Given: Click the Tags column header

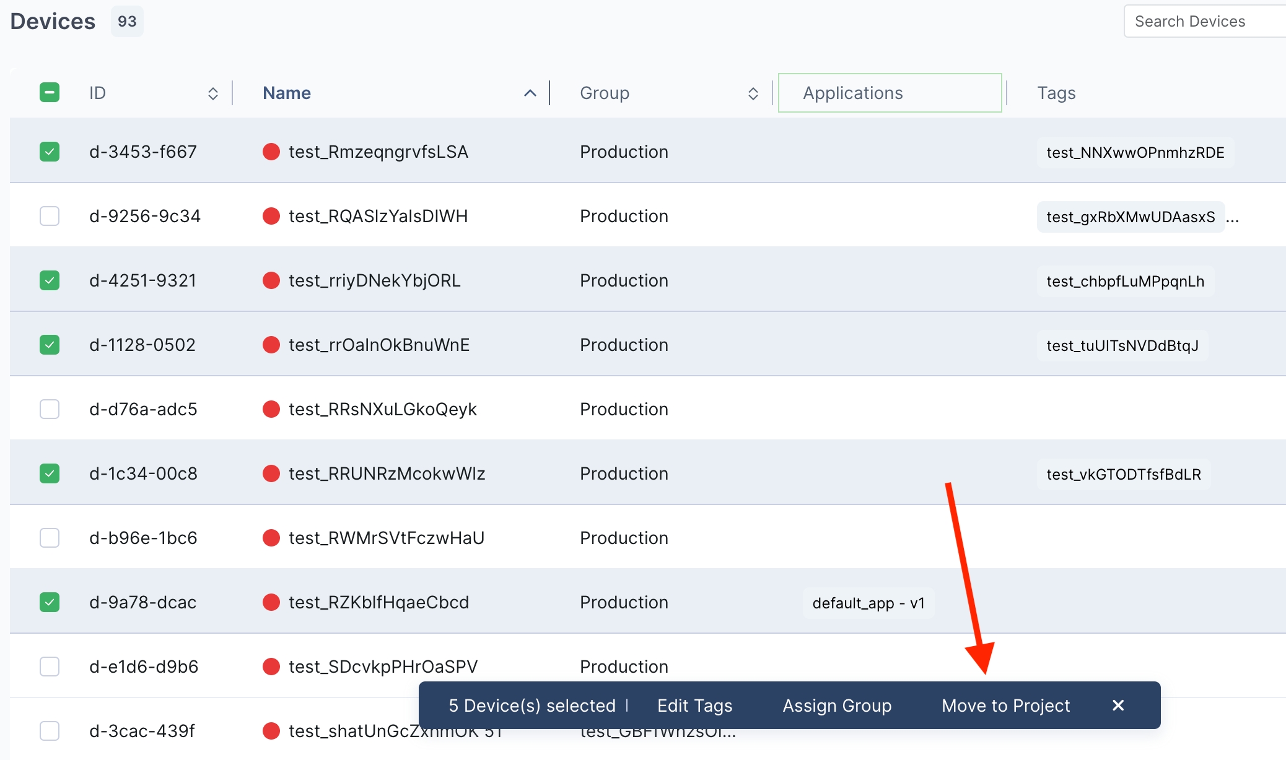Looking at the screenshot, I should [x=1056, y=93].
